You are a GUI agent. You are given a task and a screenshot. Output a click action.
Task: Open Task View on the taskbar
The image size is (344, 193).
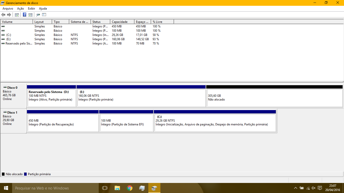click(105, 188)
